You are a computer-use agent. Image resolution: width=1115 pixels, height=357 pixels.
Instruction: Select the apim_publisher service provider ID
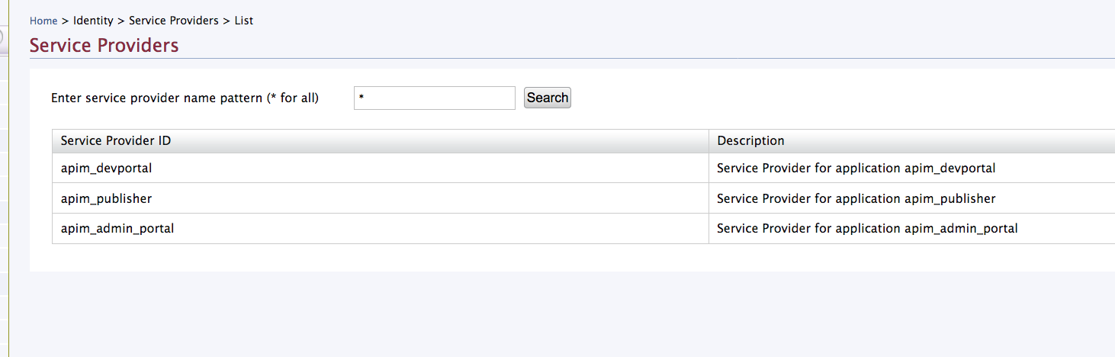106,198
